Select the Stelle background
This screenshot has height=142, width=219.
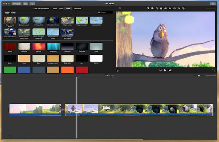(10, 58)
